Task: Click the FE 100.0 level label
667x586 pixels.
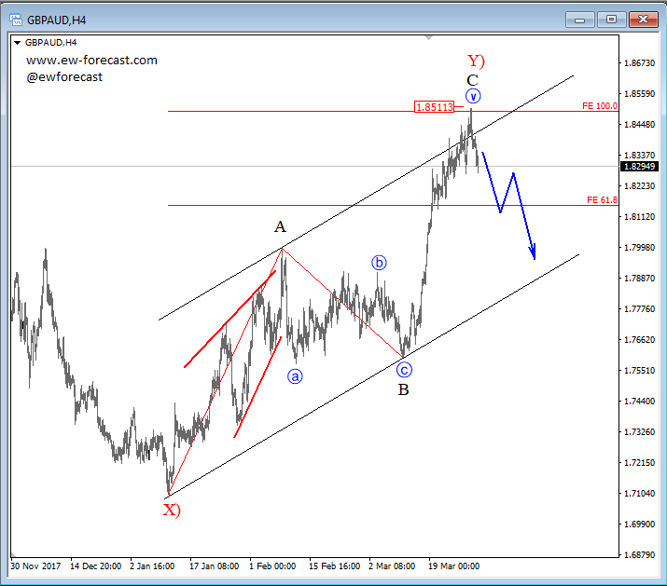Action: point(599,106)
